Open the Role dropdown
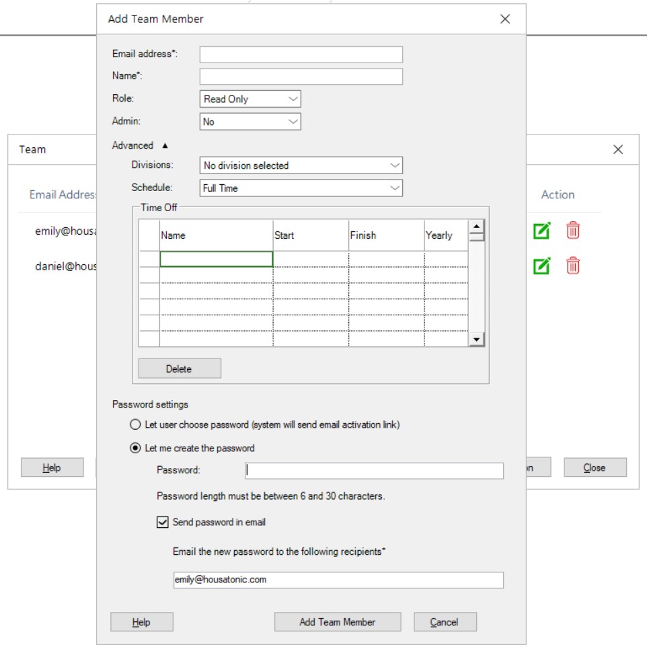Image resolution: width=647 pixels, height=651 pixels. (x=250, y=99)
